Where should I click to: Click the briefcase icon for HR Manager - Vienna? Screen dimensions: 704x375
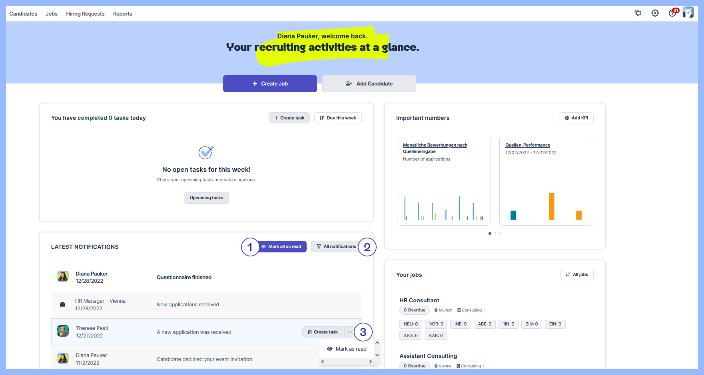coord(62,305)
